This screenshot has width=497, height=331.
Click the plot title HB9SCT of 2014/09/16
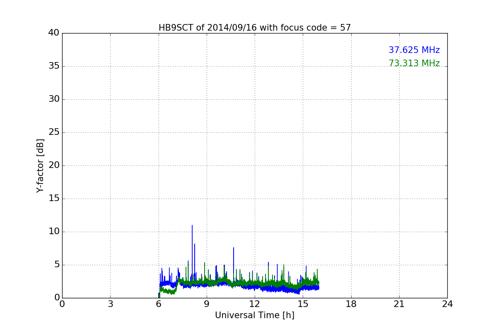pos(255,28)
